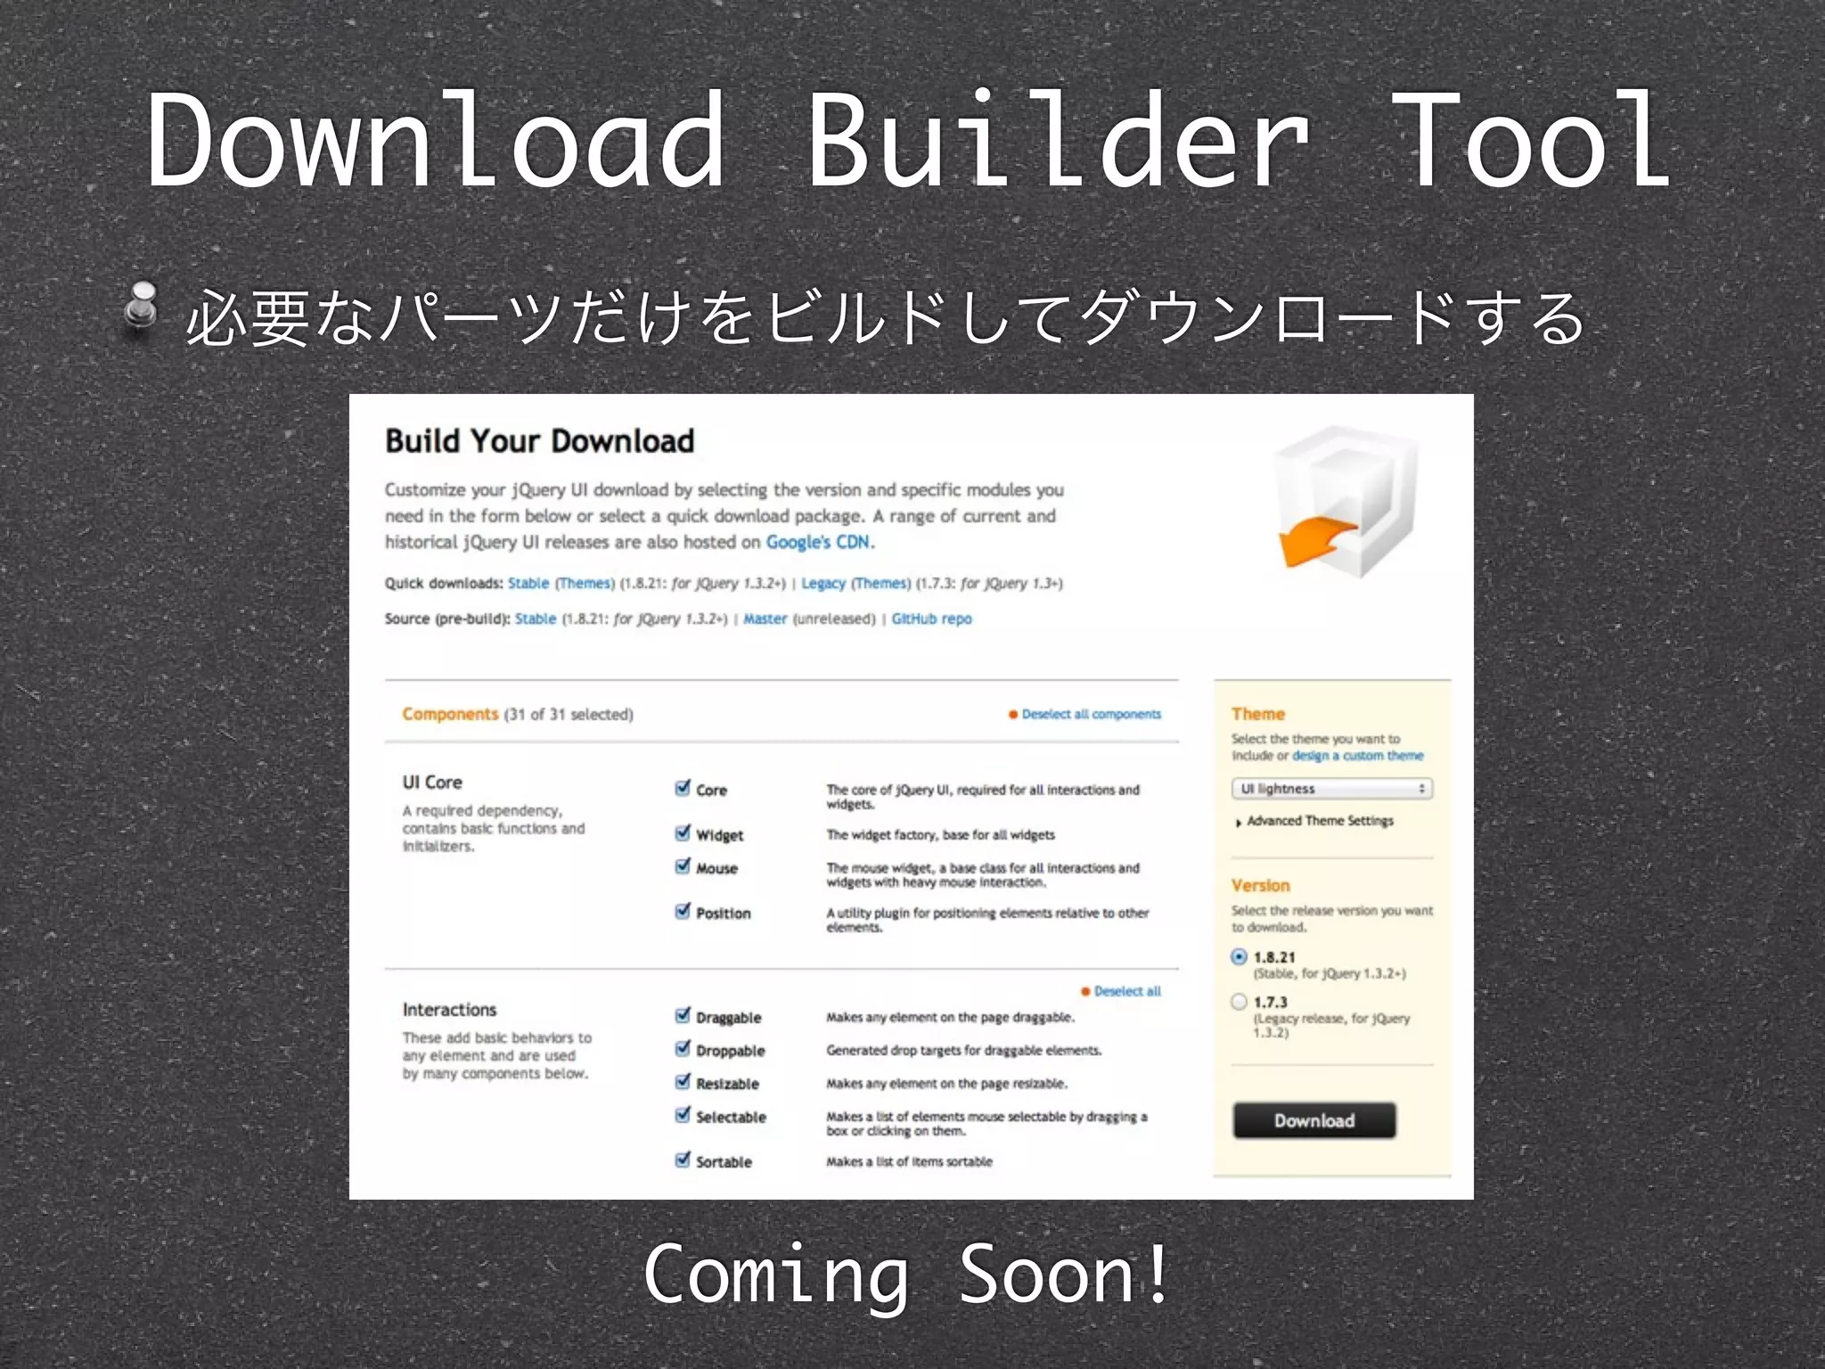Click the '31 of 31 selected' count text

point(569,714)
